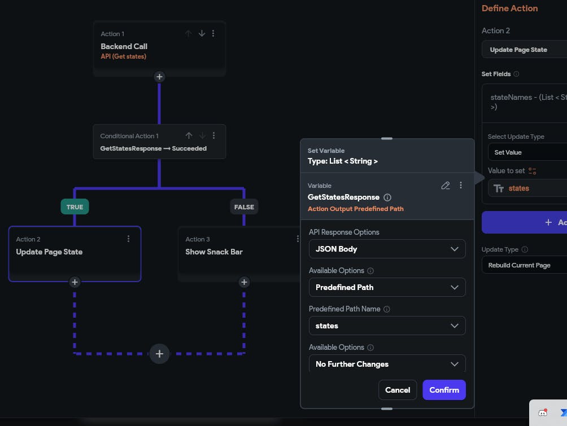Open the Set Value update type dropdown
The image size is (567, 426).
tap(527, 152)
